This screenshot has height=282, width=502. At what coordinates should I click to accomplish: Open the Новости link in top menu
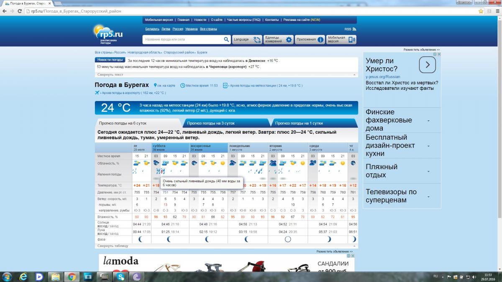pyautogui.click(x=200, y=20)
